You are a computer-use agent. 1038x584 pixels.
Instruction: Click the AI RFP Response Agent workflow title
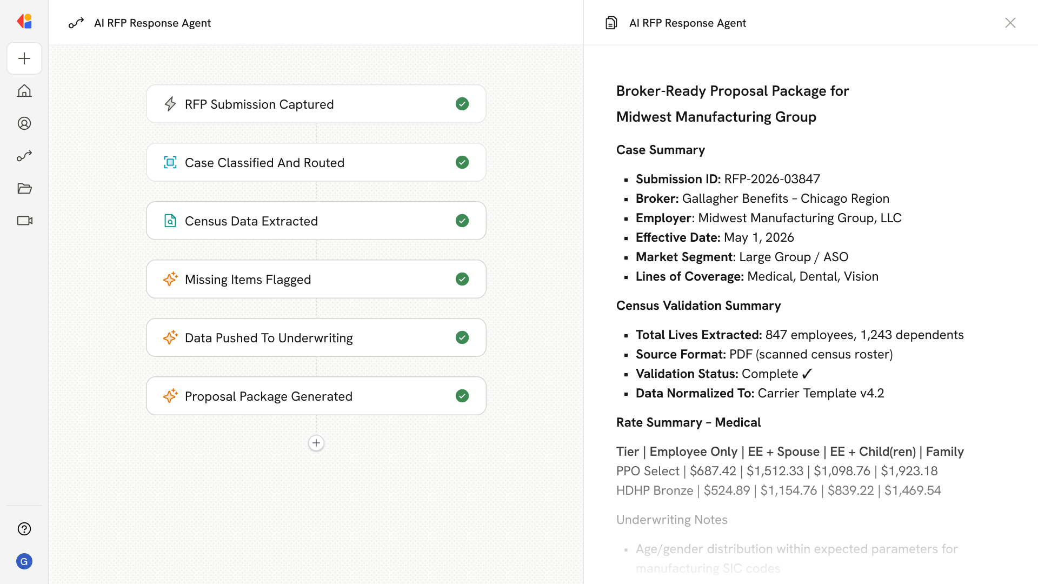pyautogui.click(x=152, y=23)
